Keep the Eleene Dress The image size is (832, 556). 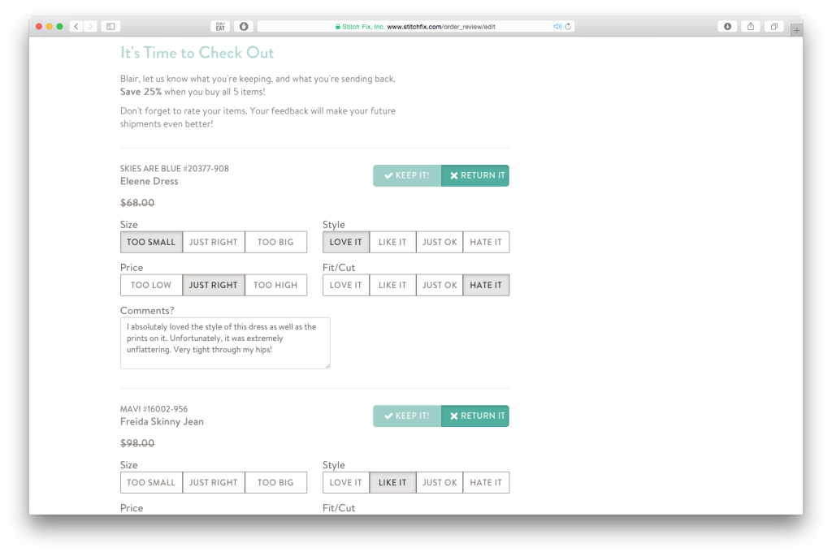407,175
